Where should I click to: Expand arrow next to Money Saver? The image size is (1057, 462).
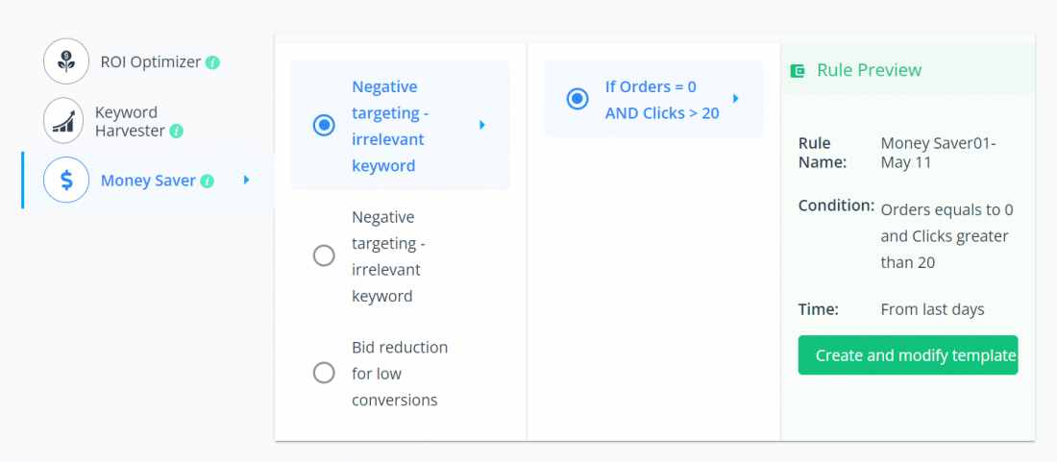[x=247, y=180]
